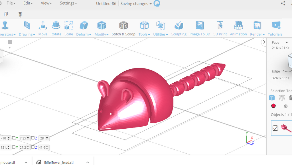Open the Settings menu
The image size is (292, 165).
[x=68, y=3]
